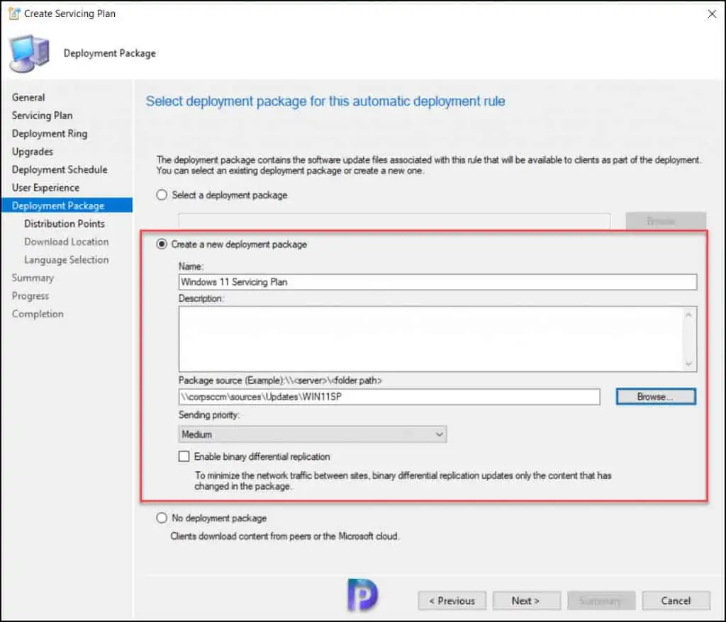Open the Servicing Plan step
Viewport: 726px width, 622px height.
(x=42, y=115)
